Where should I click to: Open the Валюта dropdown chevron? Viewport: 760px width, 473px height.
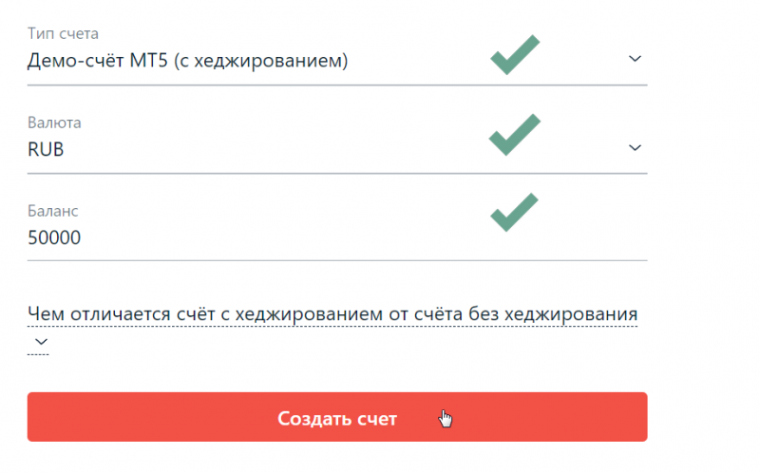[636, 147]
